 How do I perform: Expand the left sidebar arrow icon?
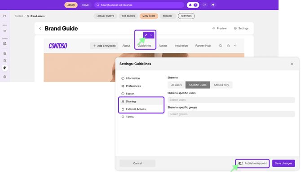pos(5,16)
